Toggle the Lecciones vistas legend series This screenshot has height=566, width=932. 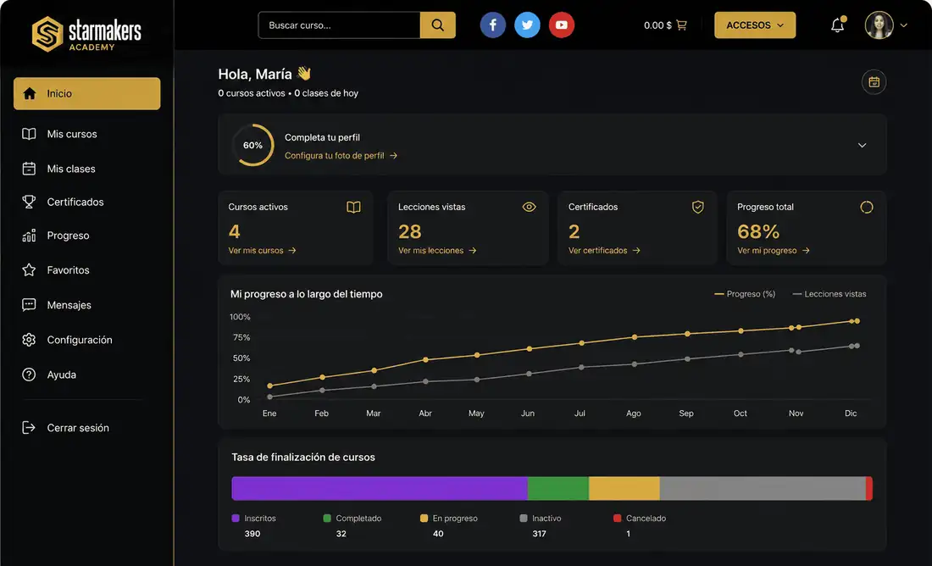(829, 294)
